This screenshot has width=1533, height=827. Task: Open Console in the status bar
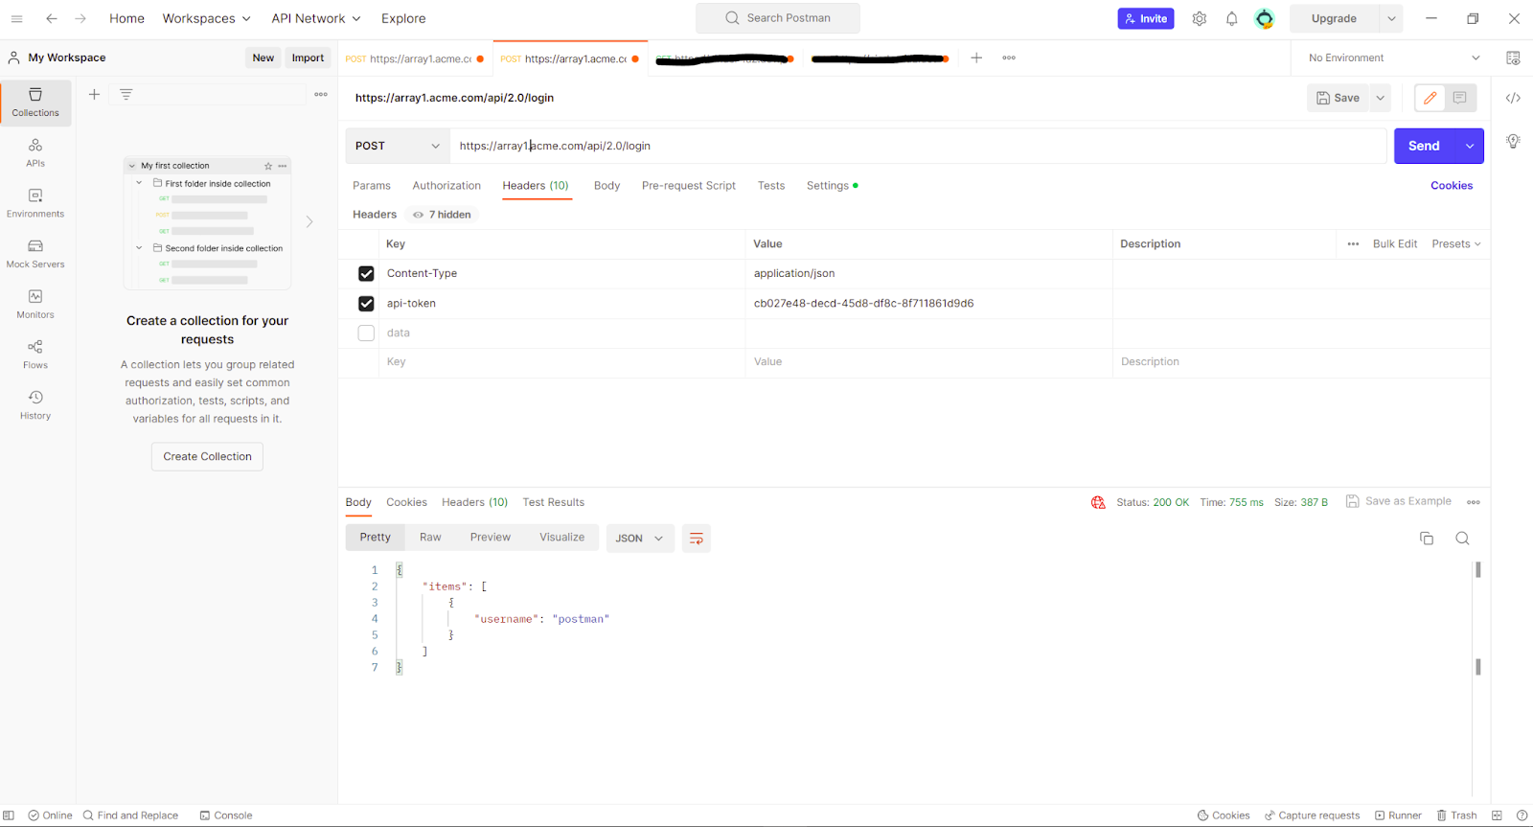pos(226,816)
